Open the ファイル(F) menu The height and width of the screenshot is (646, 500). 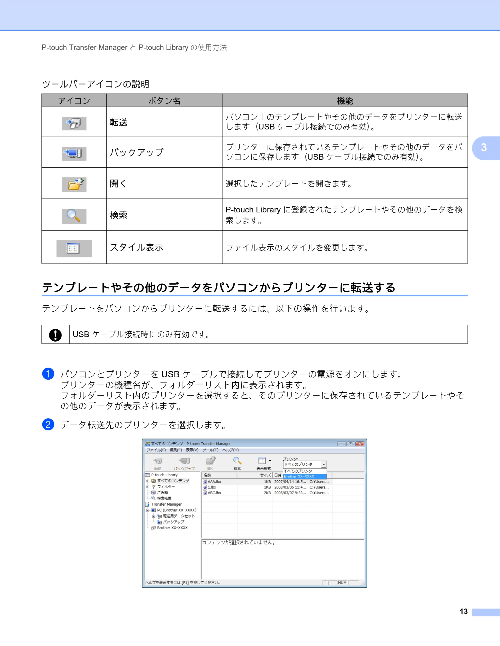coord(156,450)
